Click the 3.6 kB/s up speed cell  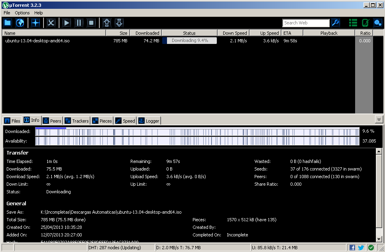pos(271,41)
